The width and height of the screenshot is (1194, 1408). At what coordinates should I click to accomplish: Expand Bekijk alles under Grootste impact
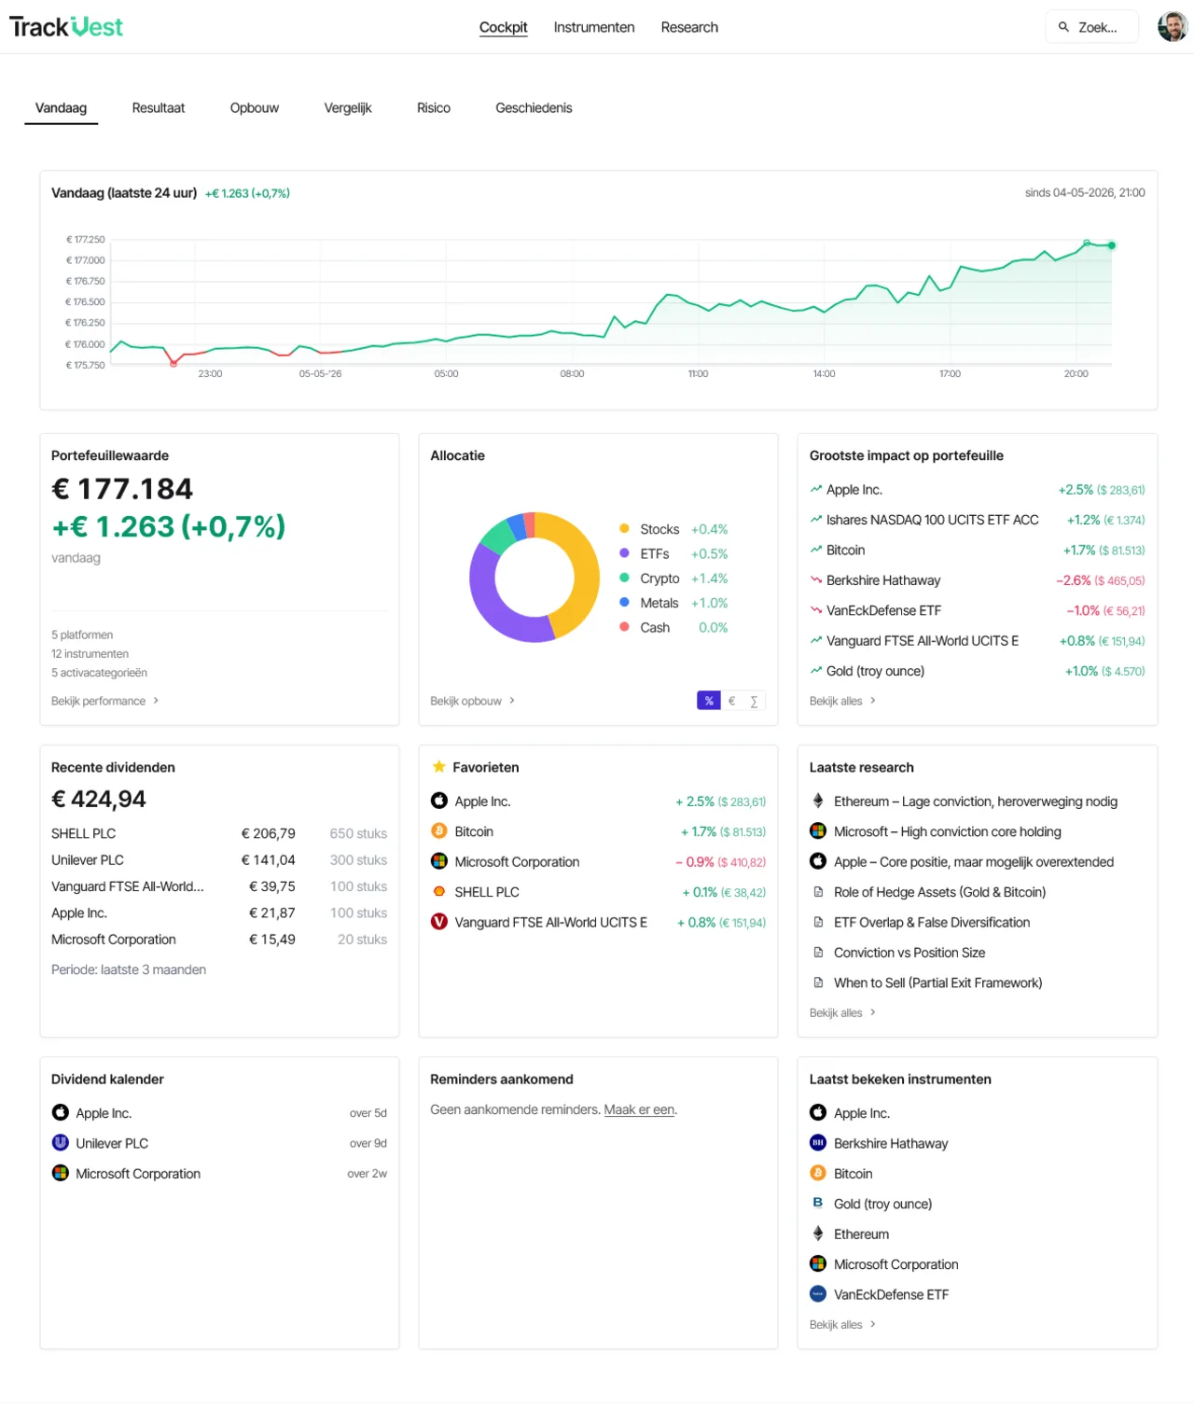843,701
